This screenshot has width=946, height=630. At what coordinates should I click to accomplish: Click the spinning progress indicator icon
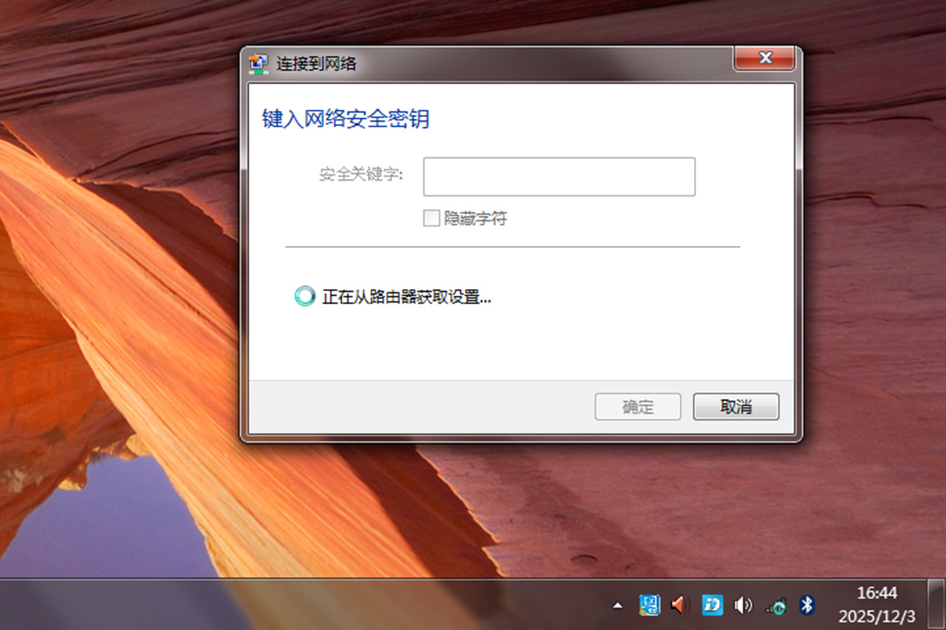[x=304, y=296]
